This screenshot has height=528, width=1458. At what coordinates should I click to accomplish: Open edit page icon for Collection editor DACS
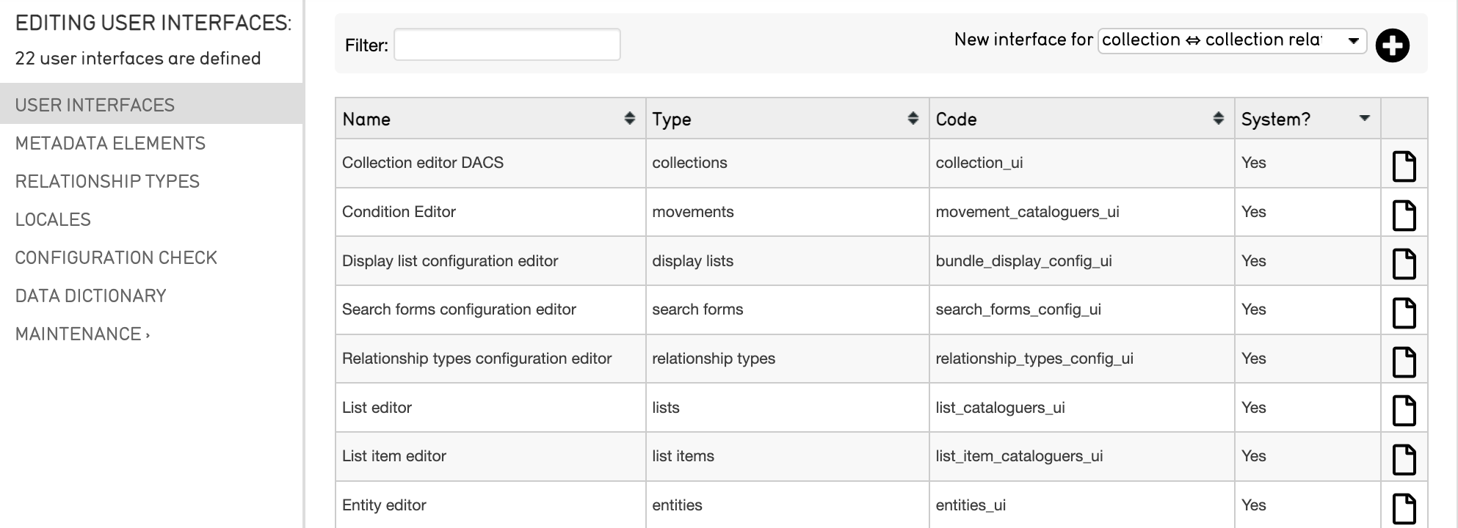click(x=1404, y=166)
